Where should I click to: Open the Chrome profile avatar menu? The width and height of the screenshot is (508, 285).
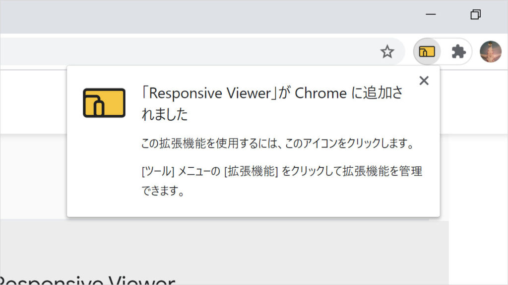491,51
